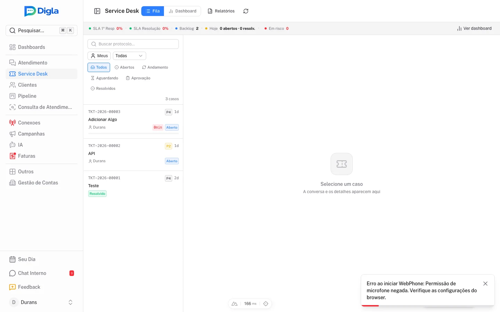
Task: Open the Todas dropdown filter
Action: [x=129, y=56]
